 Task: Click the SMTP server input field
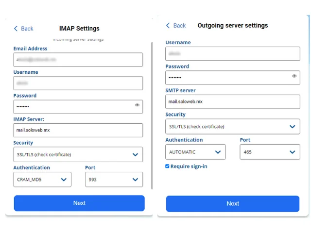[233, 101]
